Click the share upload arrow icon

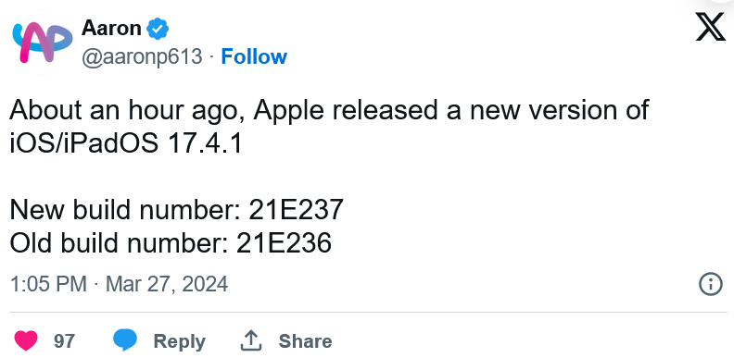click(x=250, y=340)
